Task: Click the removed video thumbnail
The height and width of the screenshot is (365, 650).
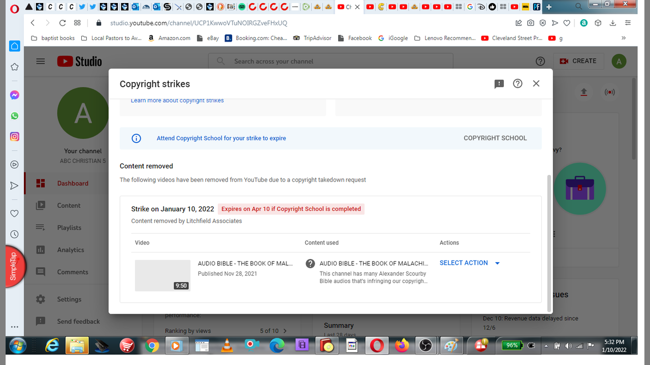Action: point(162,275)
